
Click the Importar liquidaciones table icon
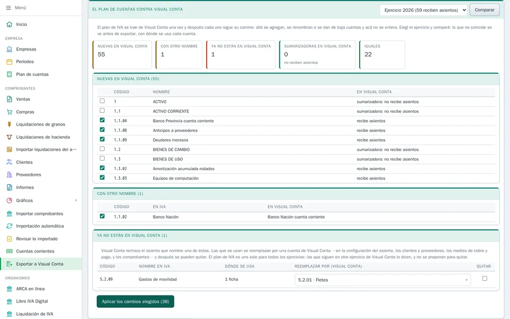coord(10,149)
